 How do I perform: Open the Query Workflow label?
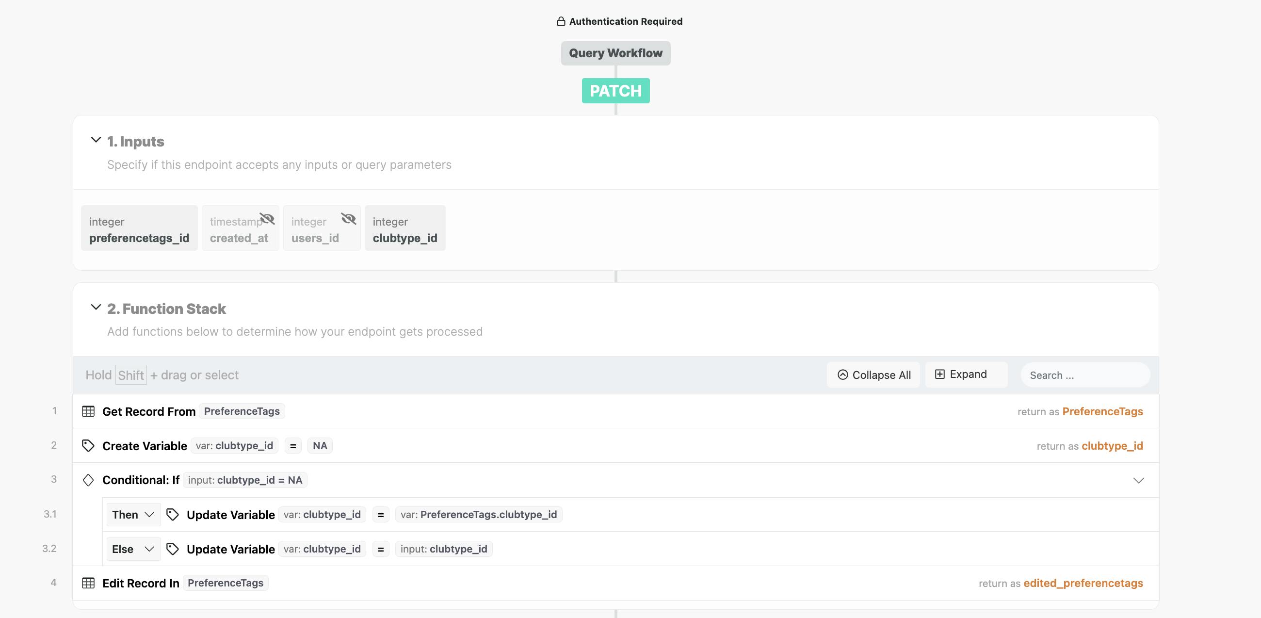click(x=615, y=53)
